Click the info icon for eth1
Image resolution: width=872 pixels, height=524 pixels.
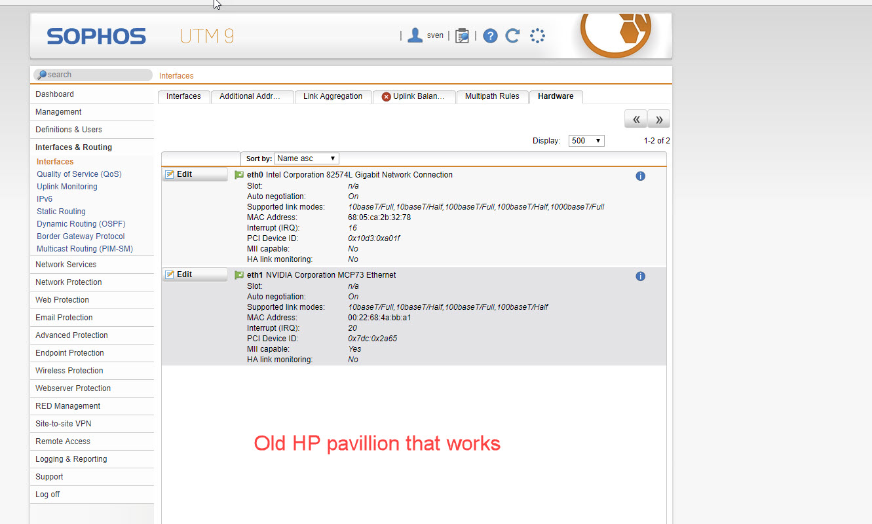[641, 276]
